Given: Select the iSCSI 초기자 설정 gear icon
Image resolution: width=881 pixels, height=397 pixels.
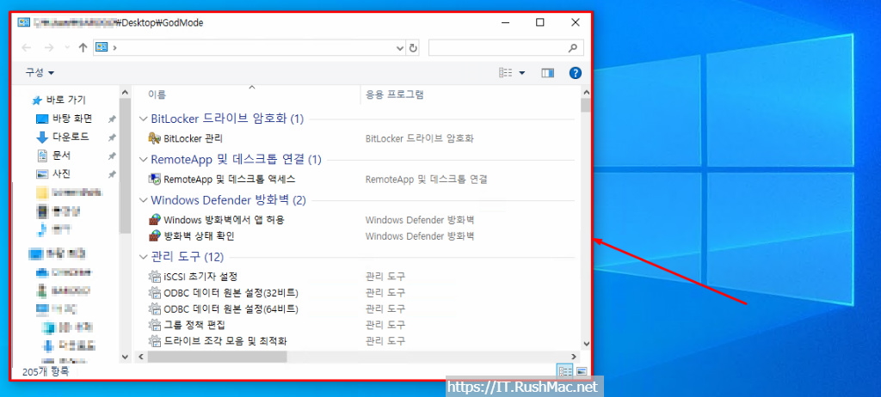Looking at the screenshot, I should [155, 277].
